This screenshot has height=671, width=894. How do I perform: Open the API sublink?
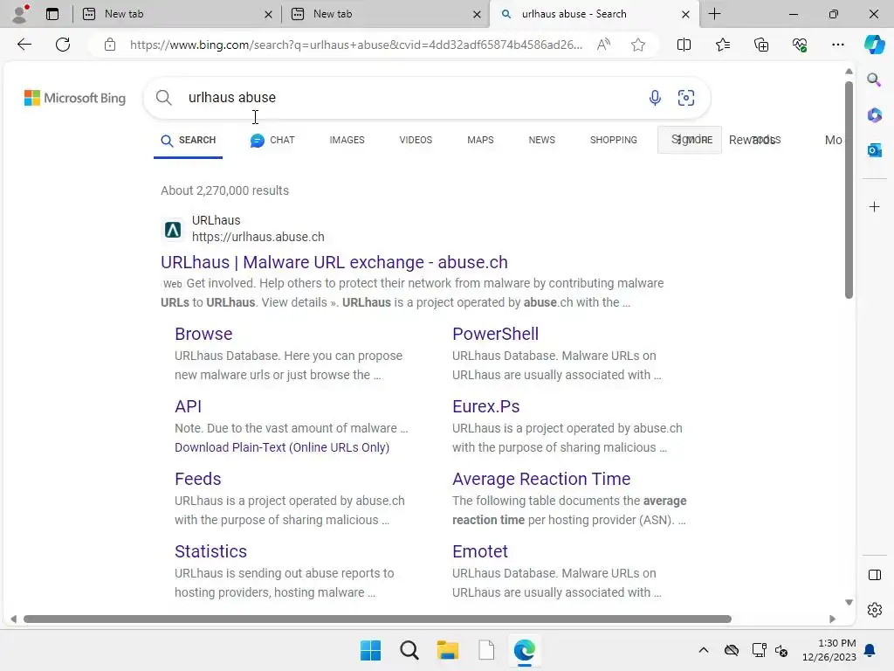click(x=189, y=406)
